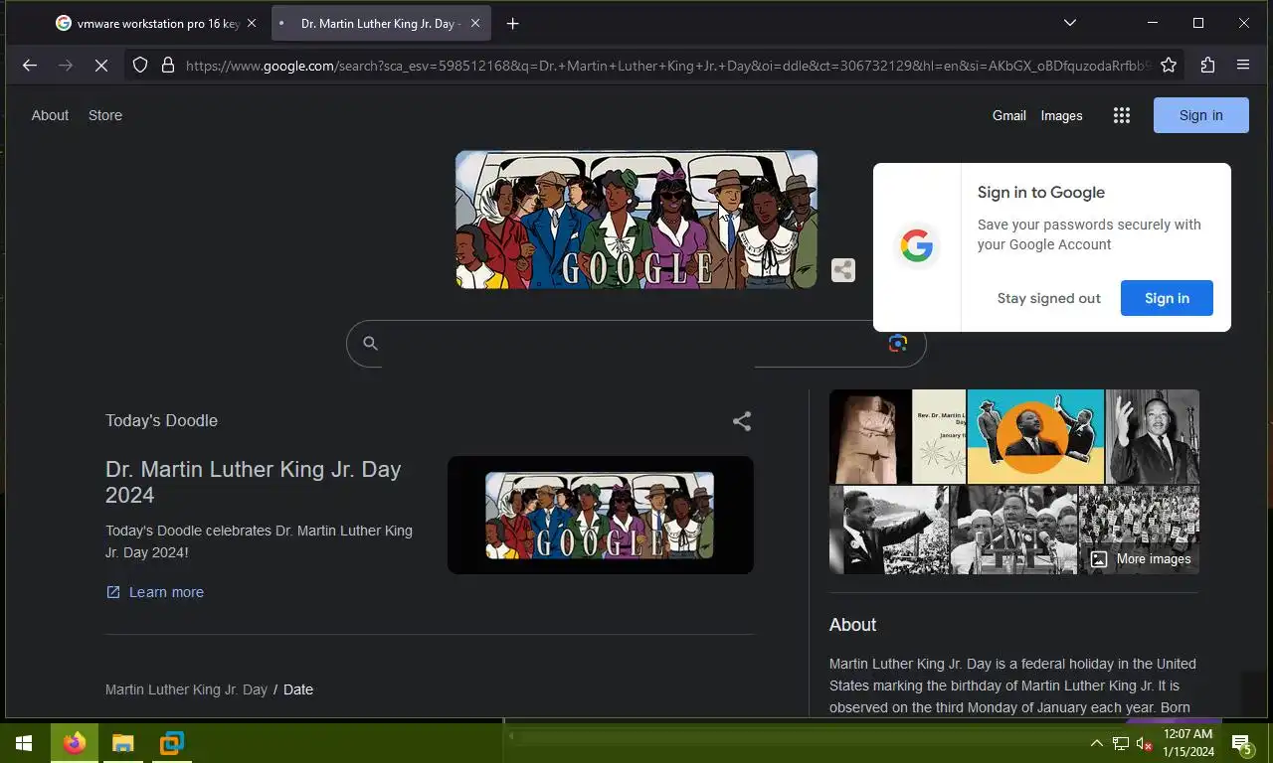Open the Extensions puzzle-piece icon
Image resolution: width=1273 pixels, height=763 pixels.
[1207, 65]
